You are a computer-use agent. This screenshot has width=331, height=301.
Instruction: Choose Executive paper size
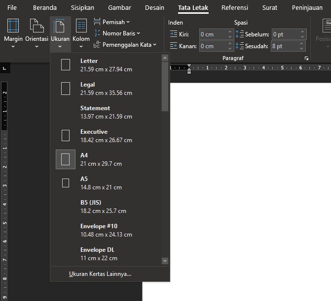(106, 136)
